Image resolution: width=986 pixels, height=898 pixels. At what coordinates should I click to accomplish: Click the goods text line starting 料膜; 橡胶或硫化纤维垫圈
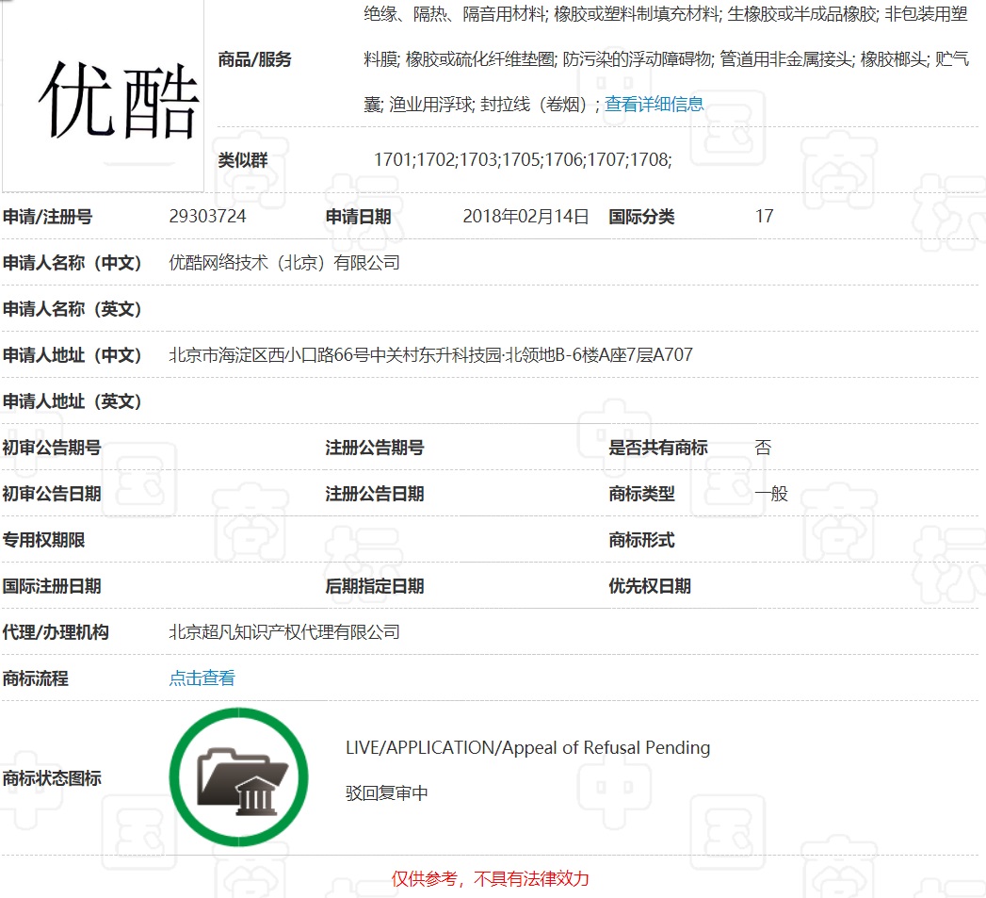tap(667, 59)
